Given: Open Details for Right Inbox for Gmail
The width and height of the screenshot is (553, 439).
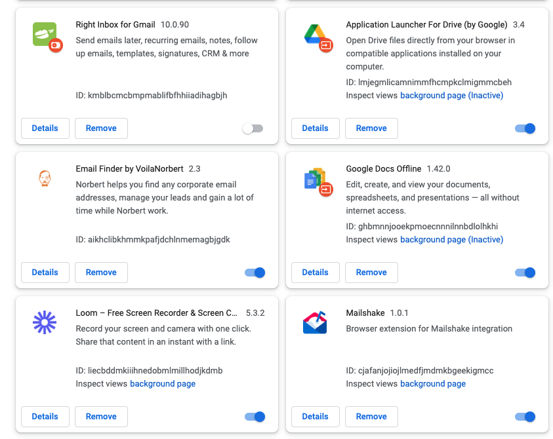Looking at the screenshot, I should click(45, 128).
